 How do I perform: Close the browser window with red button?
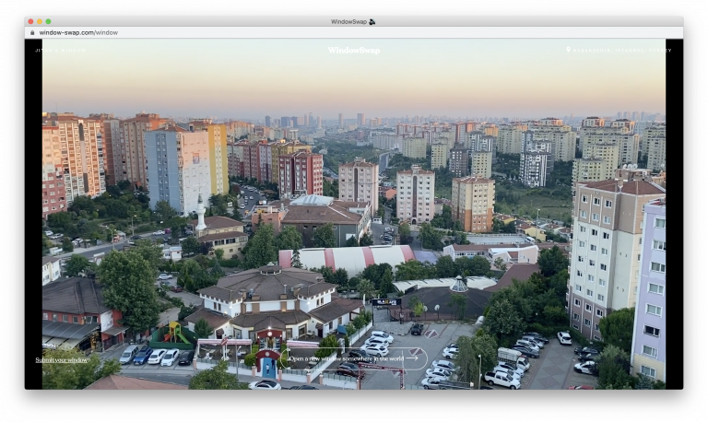(x=29, y=21)
